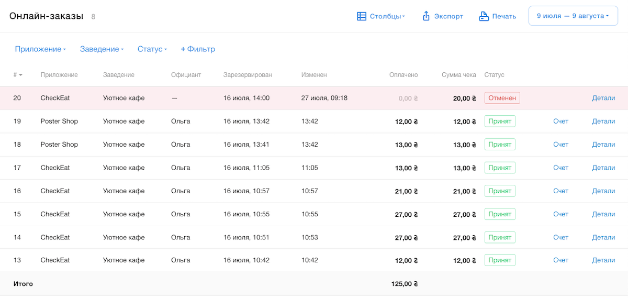Open the Приложение filter dropdown
The width and height of the screenshot is (628, 298).
tap(40, 49)
